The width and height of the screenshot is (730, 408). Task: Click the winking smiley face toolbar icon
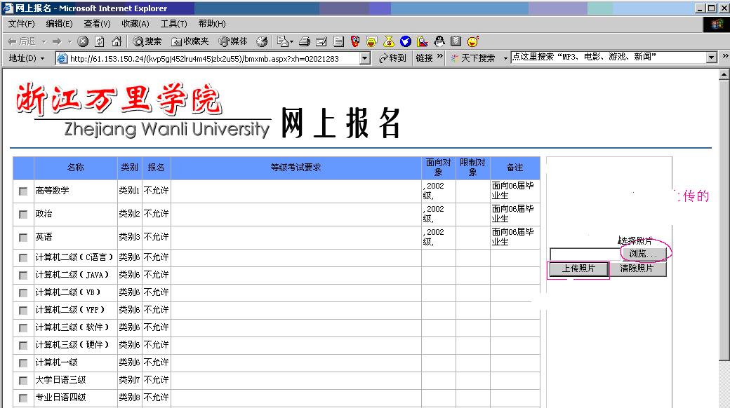tap(472, 41)
